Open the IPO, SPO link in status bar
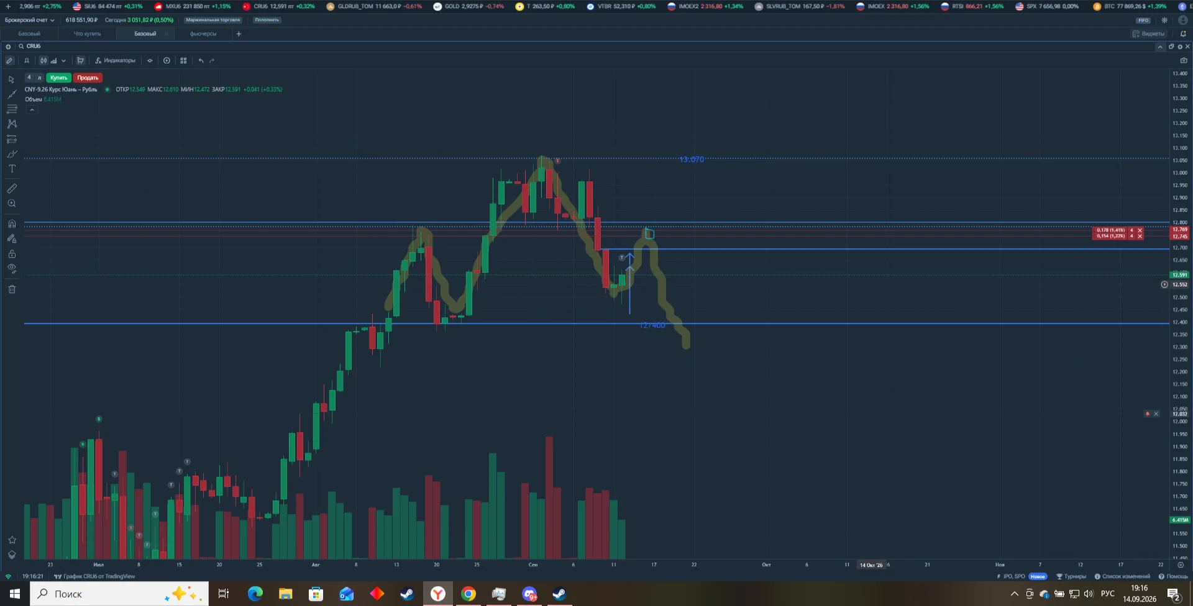This screenshot has height=606, width=1193. pyautogui.click(x=1011, y=577)
